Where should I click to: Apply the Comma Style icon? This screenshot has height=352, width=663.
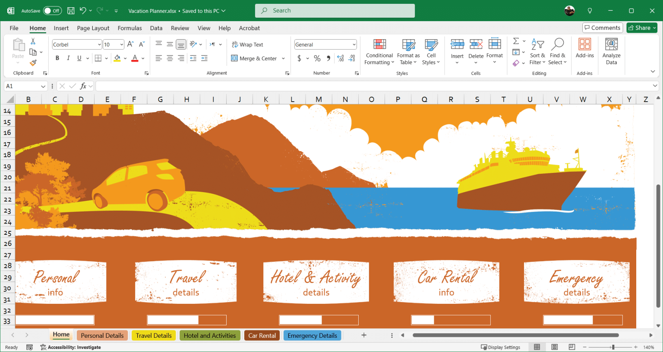(x=329, y=58)
